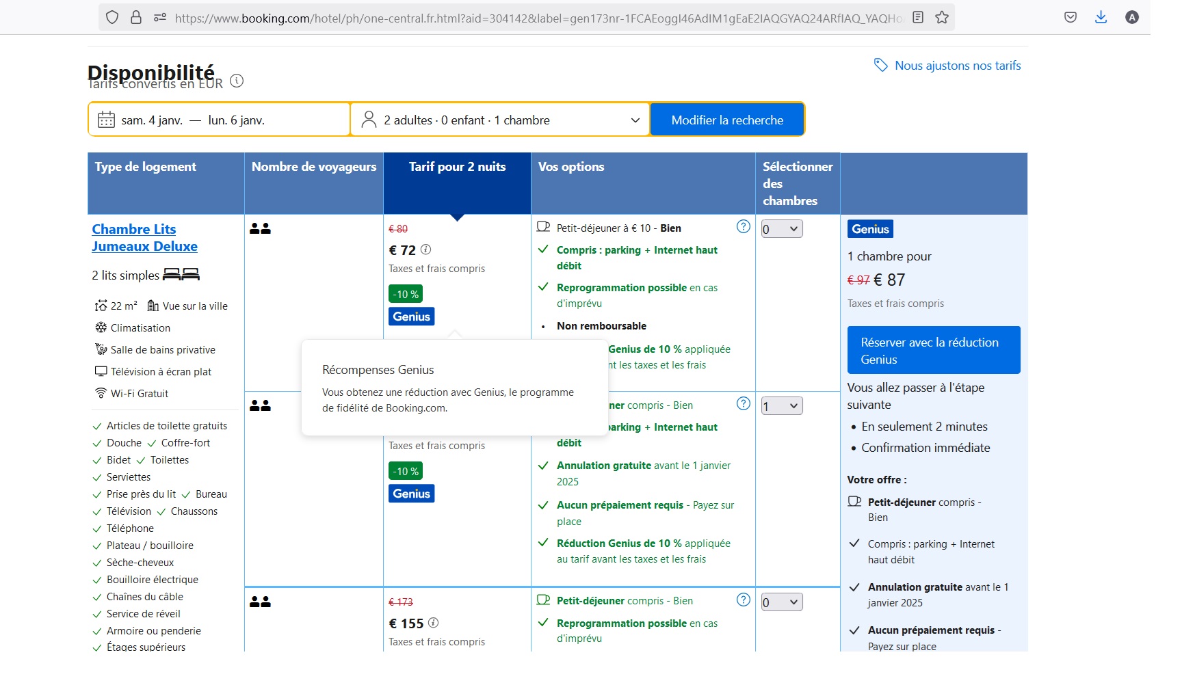Click Nous ajustons nos tarifs link
Screen dimensions: 1182x685
(957, 66)
